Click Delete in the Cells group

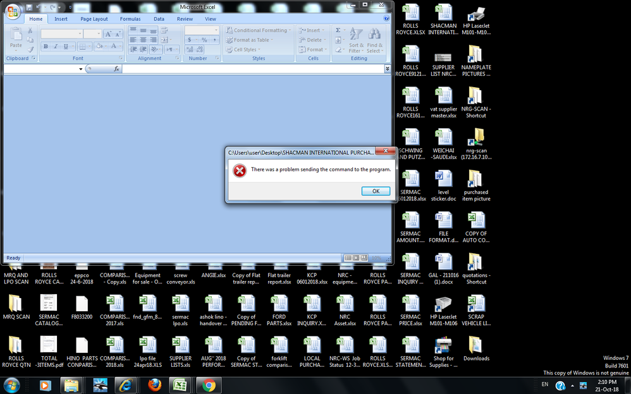[313, 40]
